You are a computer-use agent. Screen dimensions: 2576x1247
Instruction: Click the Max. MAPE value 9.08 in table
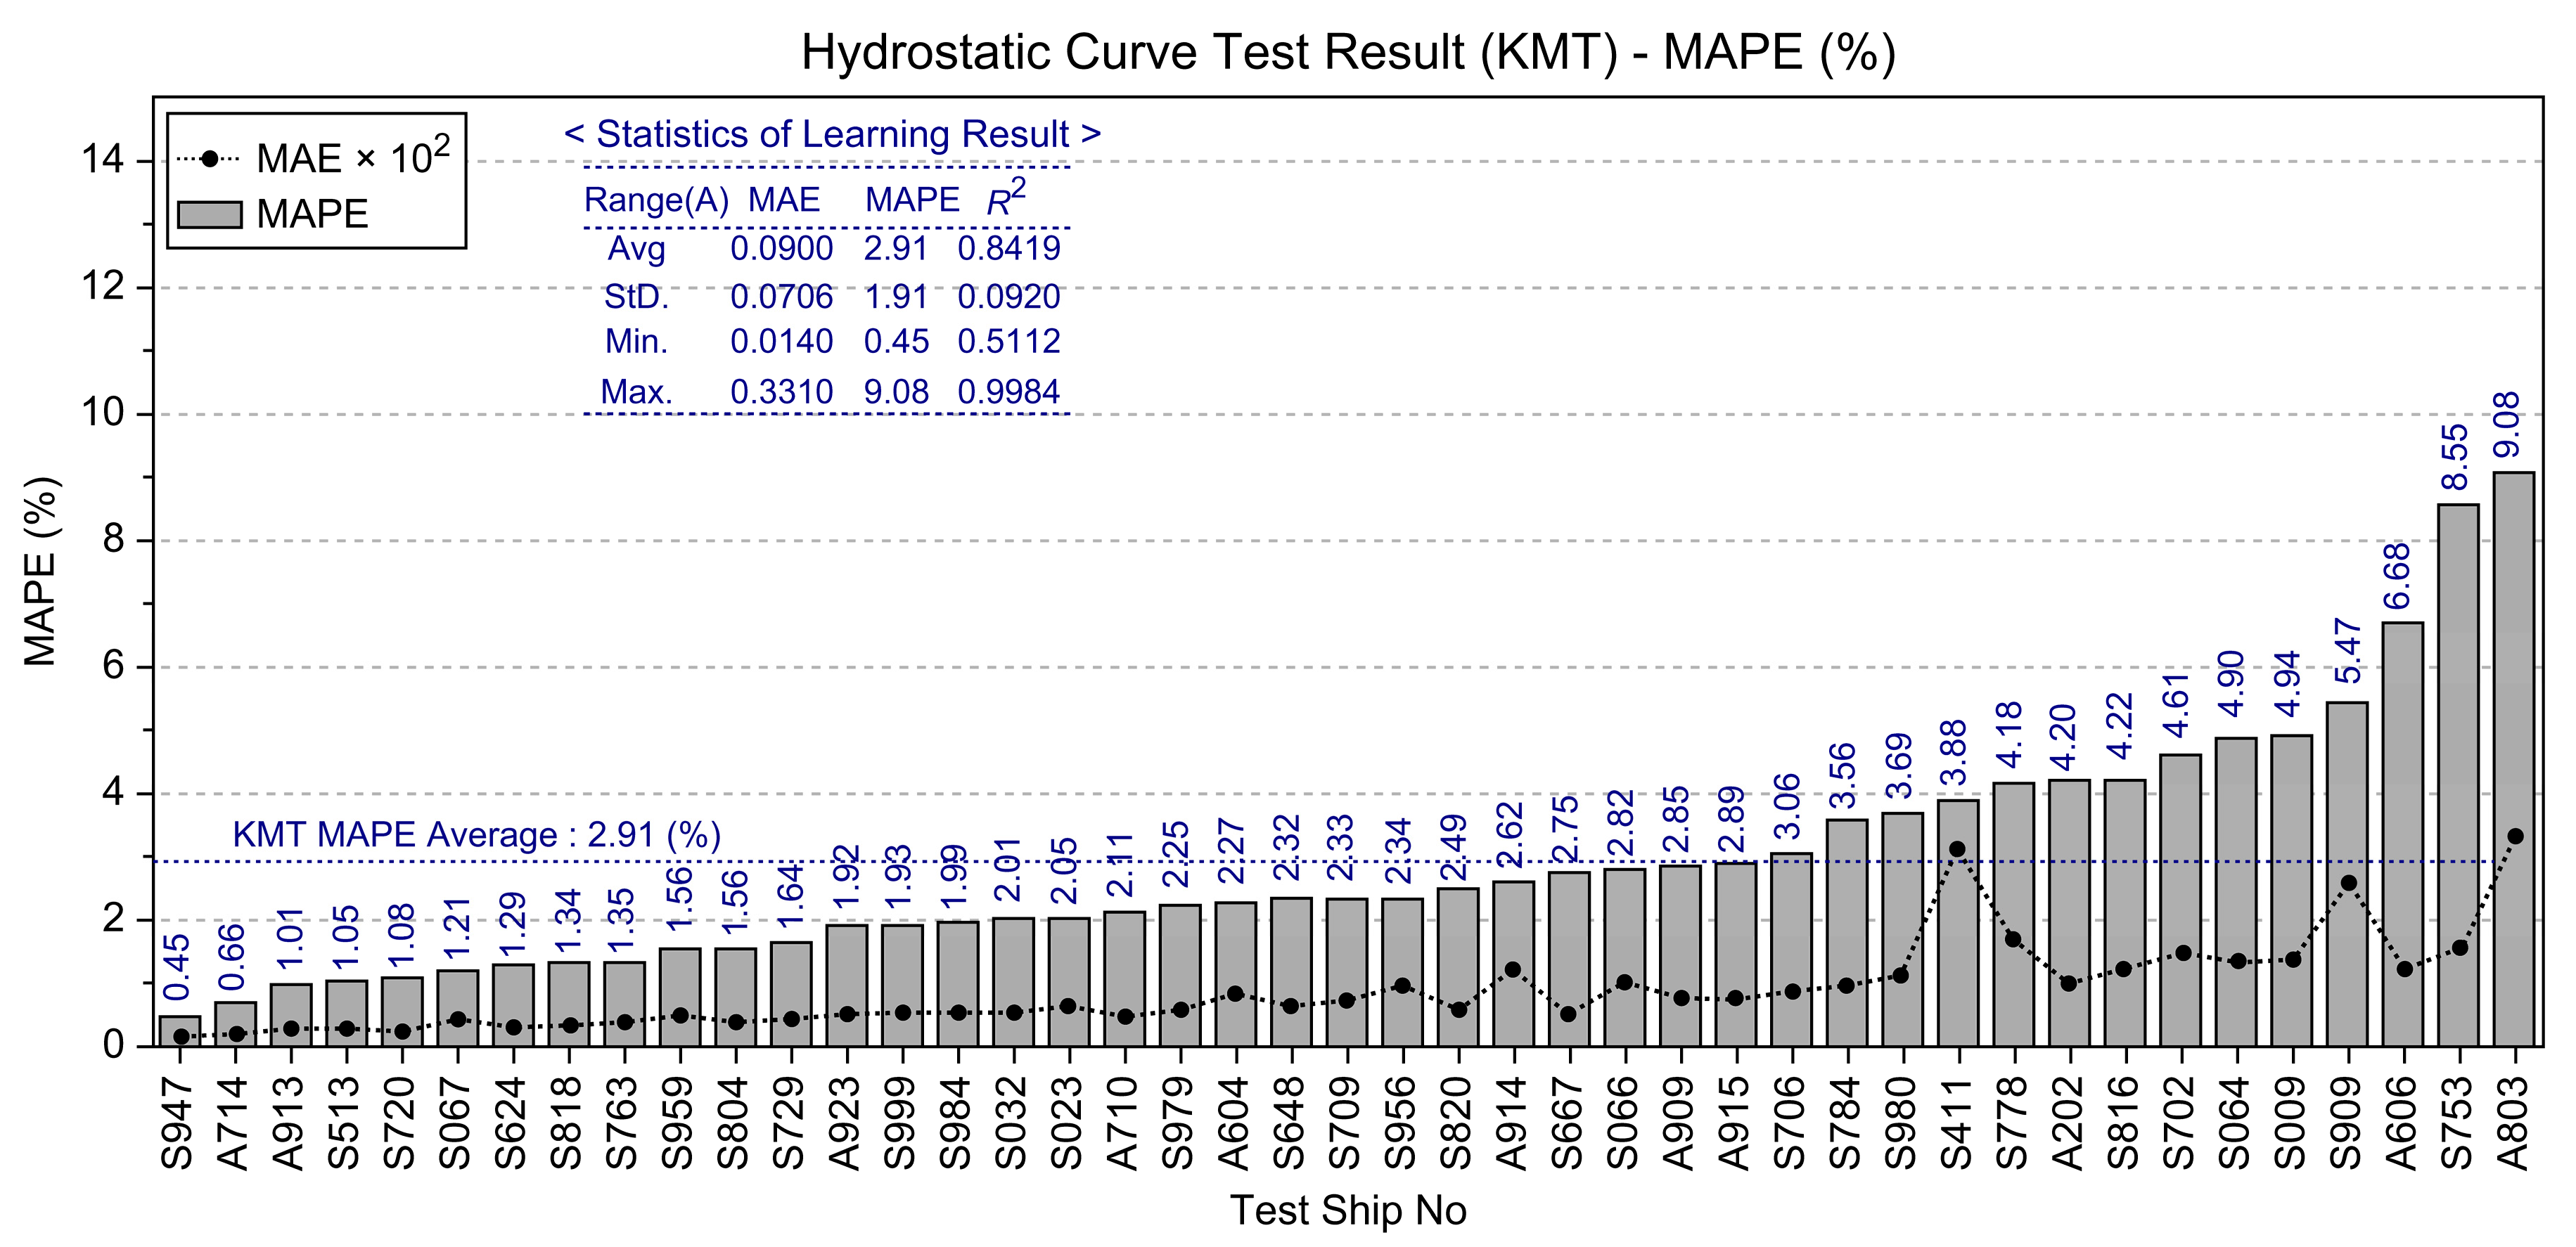[896, 392]
